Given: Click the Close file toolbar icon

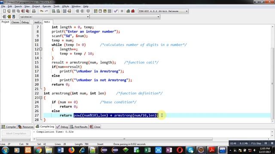Looking at the screenshot, I should [23, 11].
